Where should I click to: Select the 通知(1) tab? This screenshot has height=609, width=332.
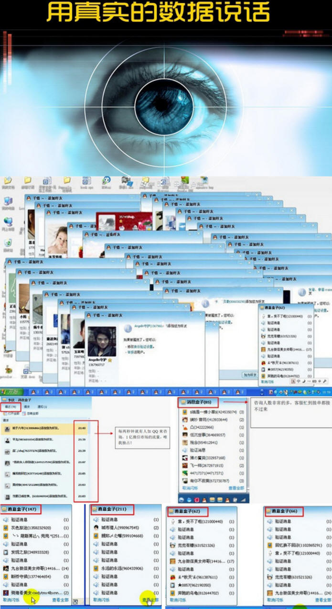click(42, 407)
